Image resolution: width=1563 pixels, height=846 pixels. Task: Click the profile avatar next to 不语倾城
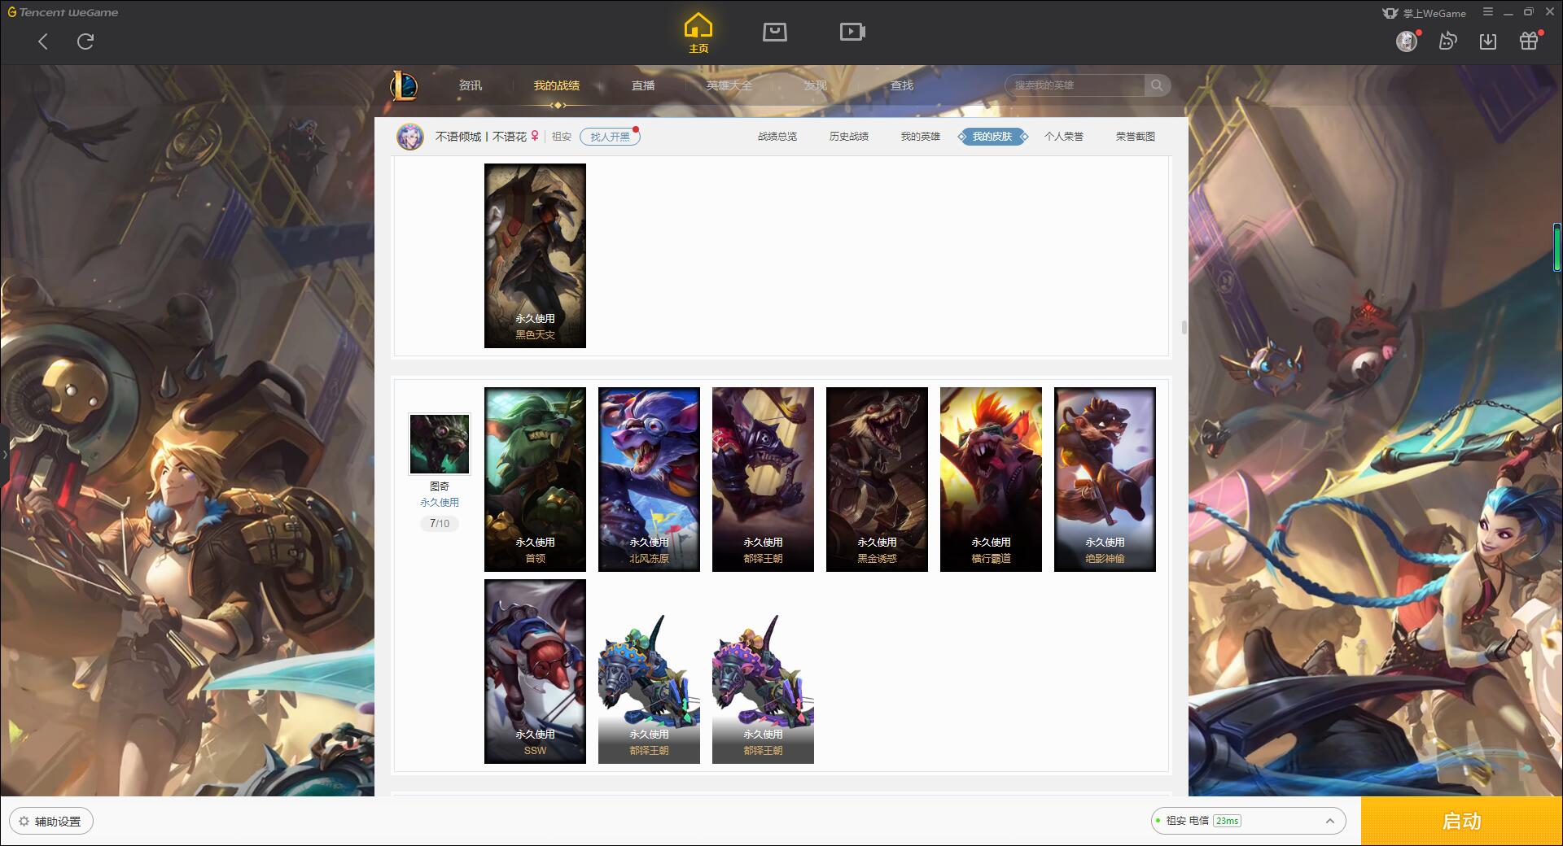410,137
